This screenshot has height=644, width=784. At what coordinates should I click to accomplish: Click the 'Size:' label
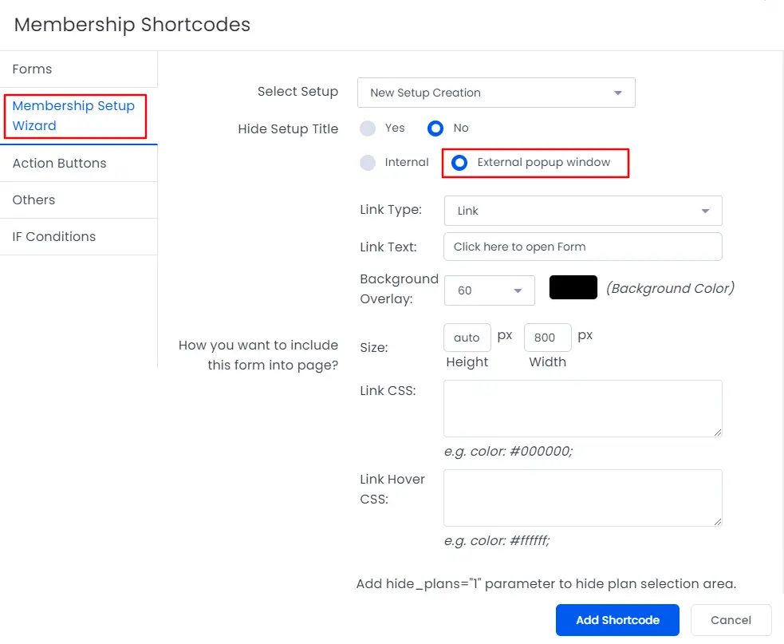click(x=374, y=348)
